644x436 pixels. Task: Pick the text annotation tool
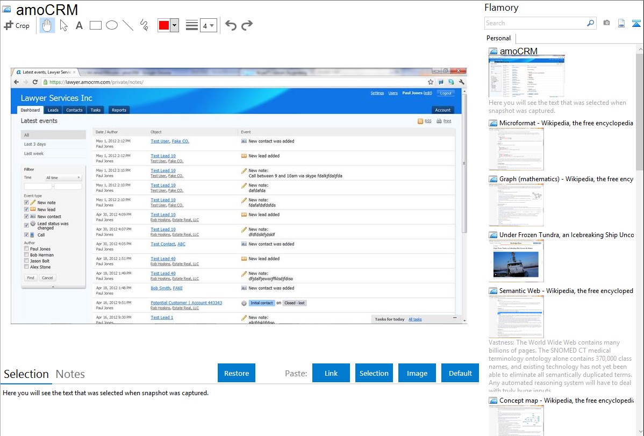click(79, 25)
